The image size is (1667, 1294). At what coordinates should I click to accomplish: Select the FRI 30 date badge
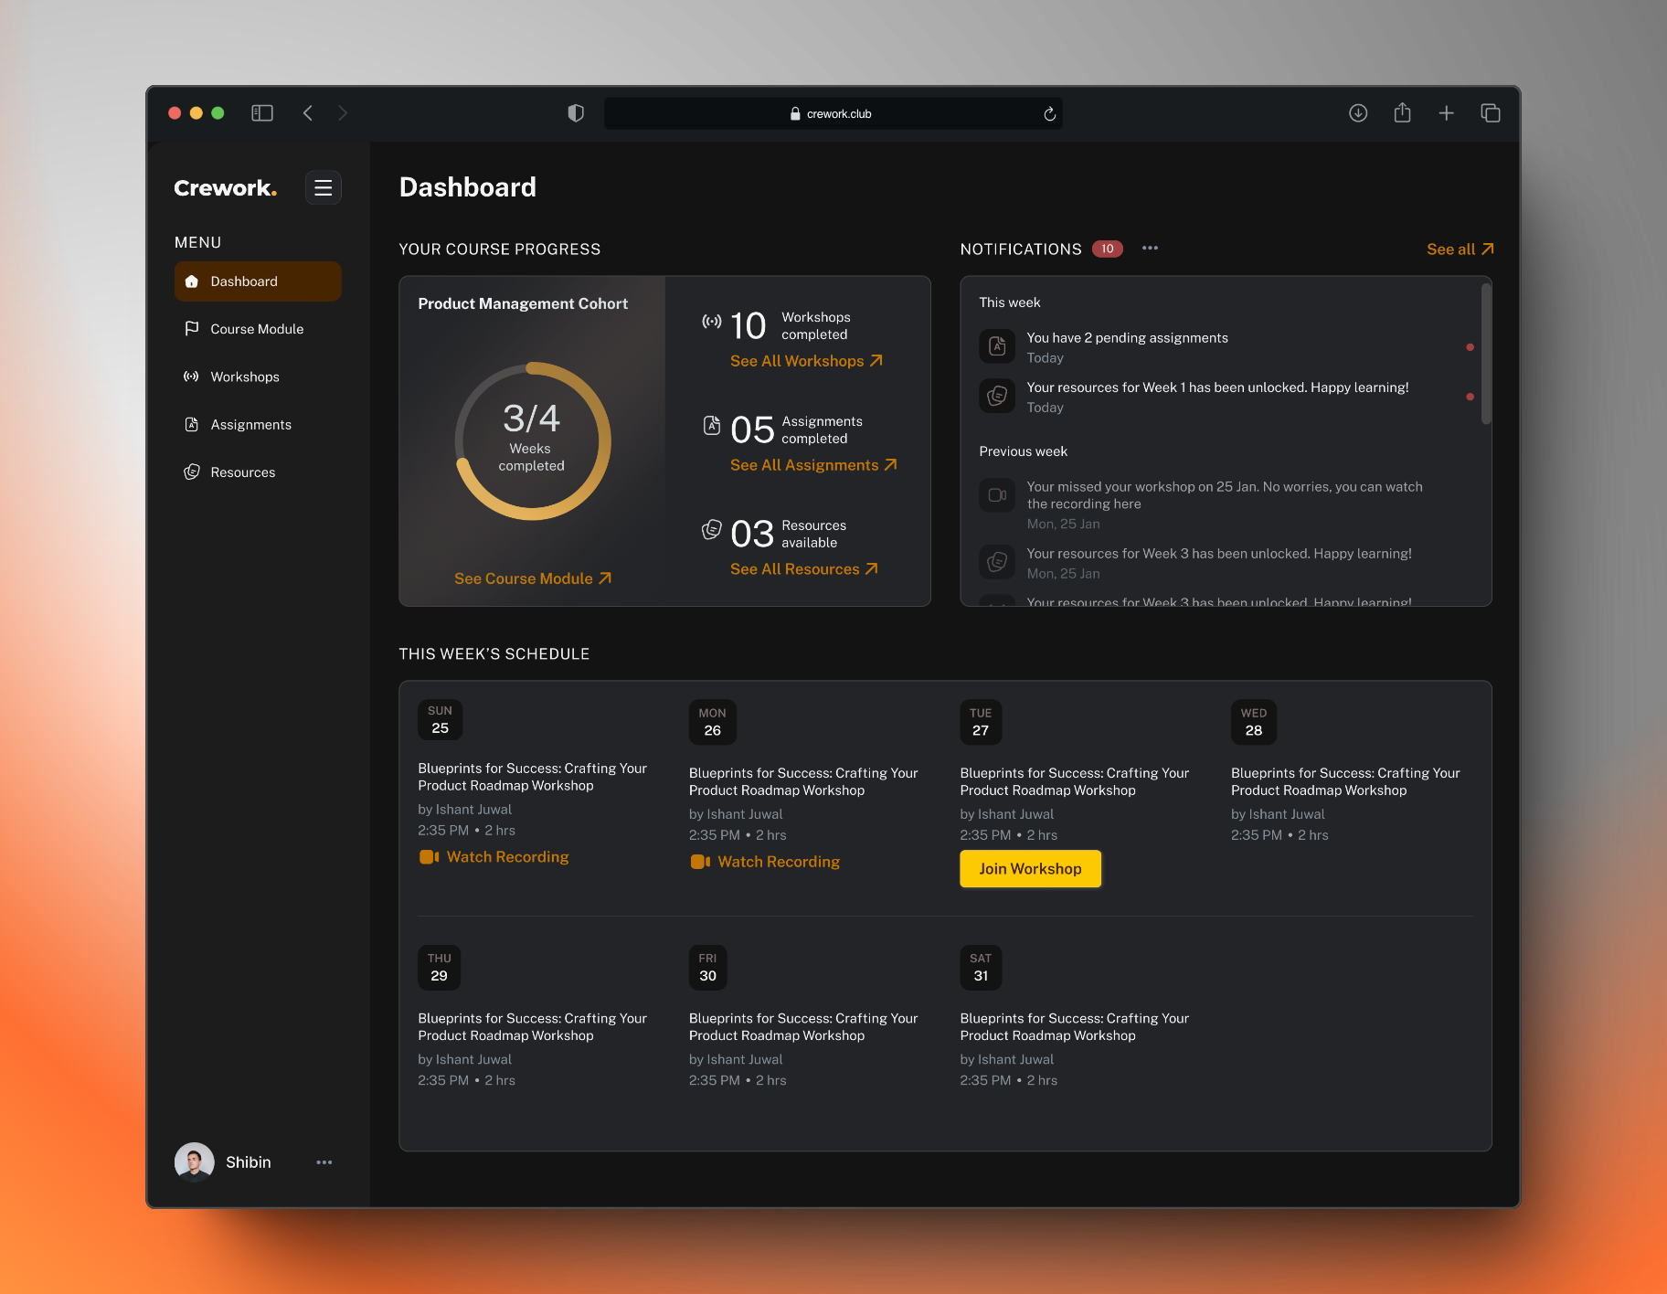708,968
